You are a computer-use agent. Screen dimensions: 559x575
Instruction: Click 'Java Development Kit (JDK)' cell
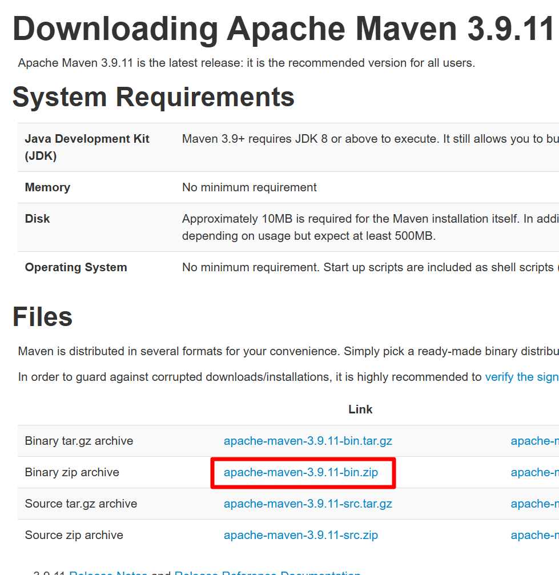tap(87, 147)
